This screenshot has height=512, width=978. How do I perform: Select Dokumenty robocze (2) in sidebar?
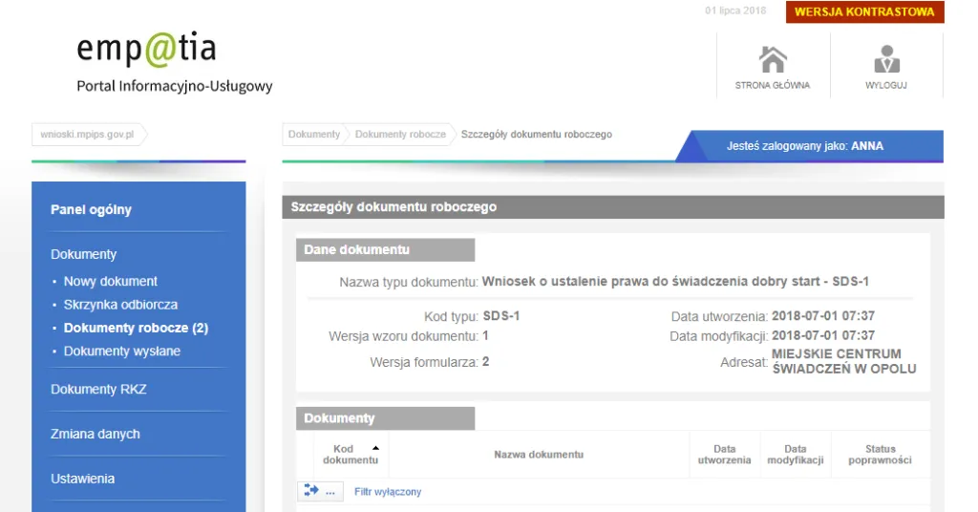click(136, 328)
